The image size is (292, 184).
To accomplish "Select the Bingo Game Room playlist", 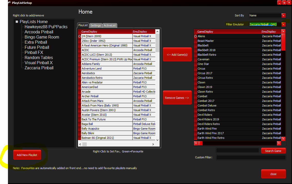I will [x=42, y=37].
